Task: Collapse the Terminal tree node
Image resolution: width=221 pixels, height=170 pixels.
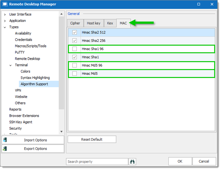Action: 11,65
